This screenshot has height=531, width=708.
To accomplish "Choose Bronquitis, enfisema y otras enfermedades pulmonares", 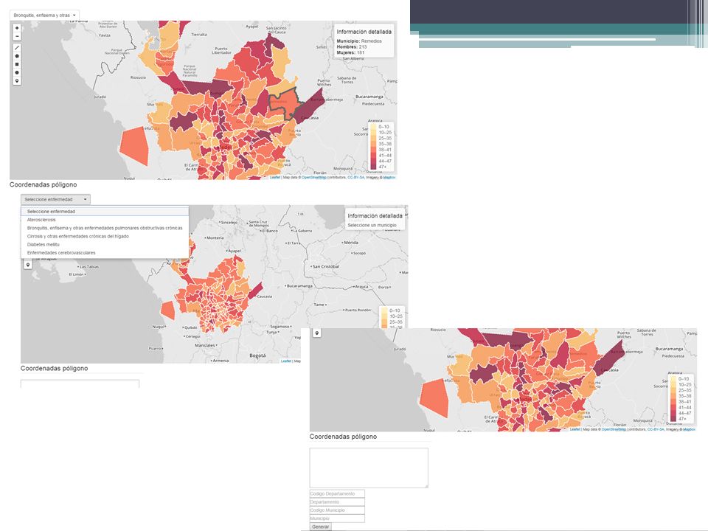I will [105, 228].
